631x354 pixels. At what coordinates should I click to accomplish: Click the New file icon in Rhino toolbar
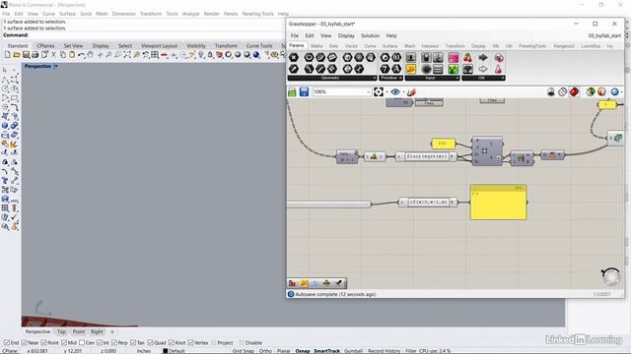(7, 55)
